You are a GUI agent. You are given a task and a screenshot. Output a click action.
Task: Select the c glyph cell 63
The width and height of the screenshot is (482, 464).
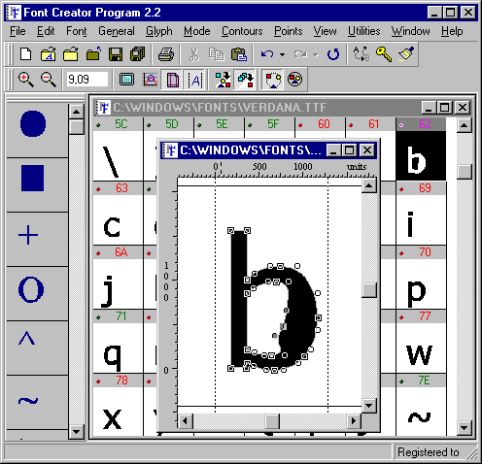[118, 214]
